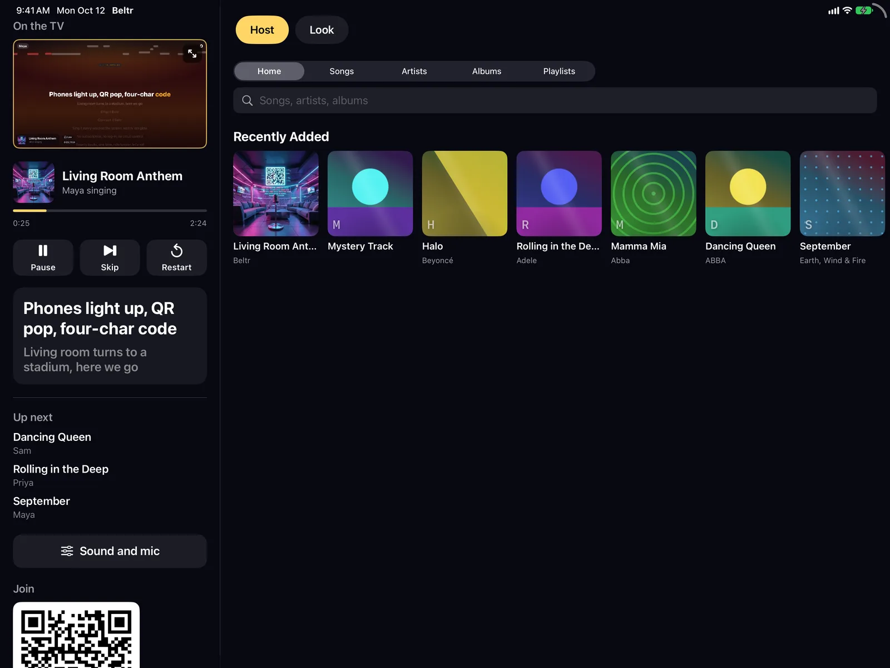Select Halo by Beyoncé cover

(x=464, y=194)
